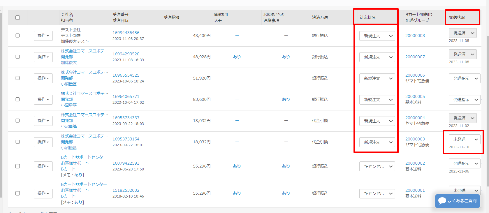Open 操作 menu for order 16953734337

click(x=43, y=121)
